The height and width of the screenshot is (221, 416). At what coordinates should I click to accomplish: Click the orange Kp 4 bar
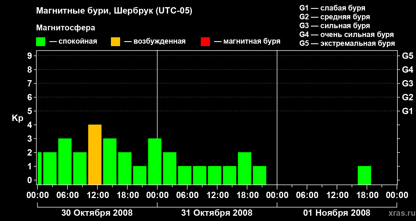point(95,155)
